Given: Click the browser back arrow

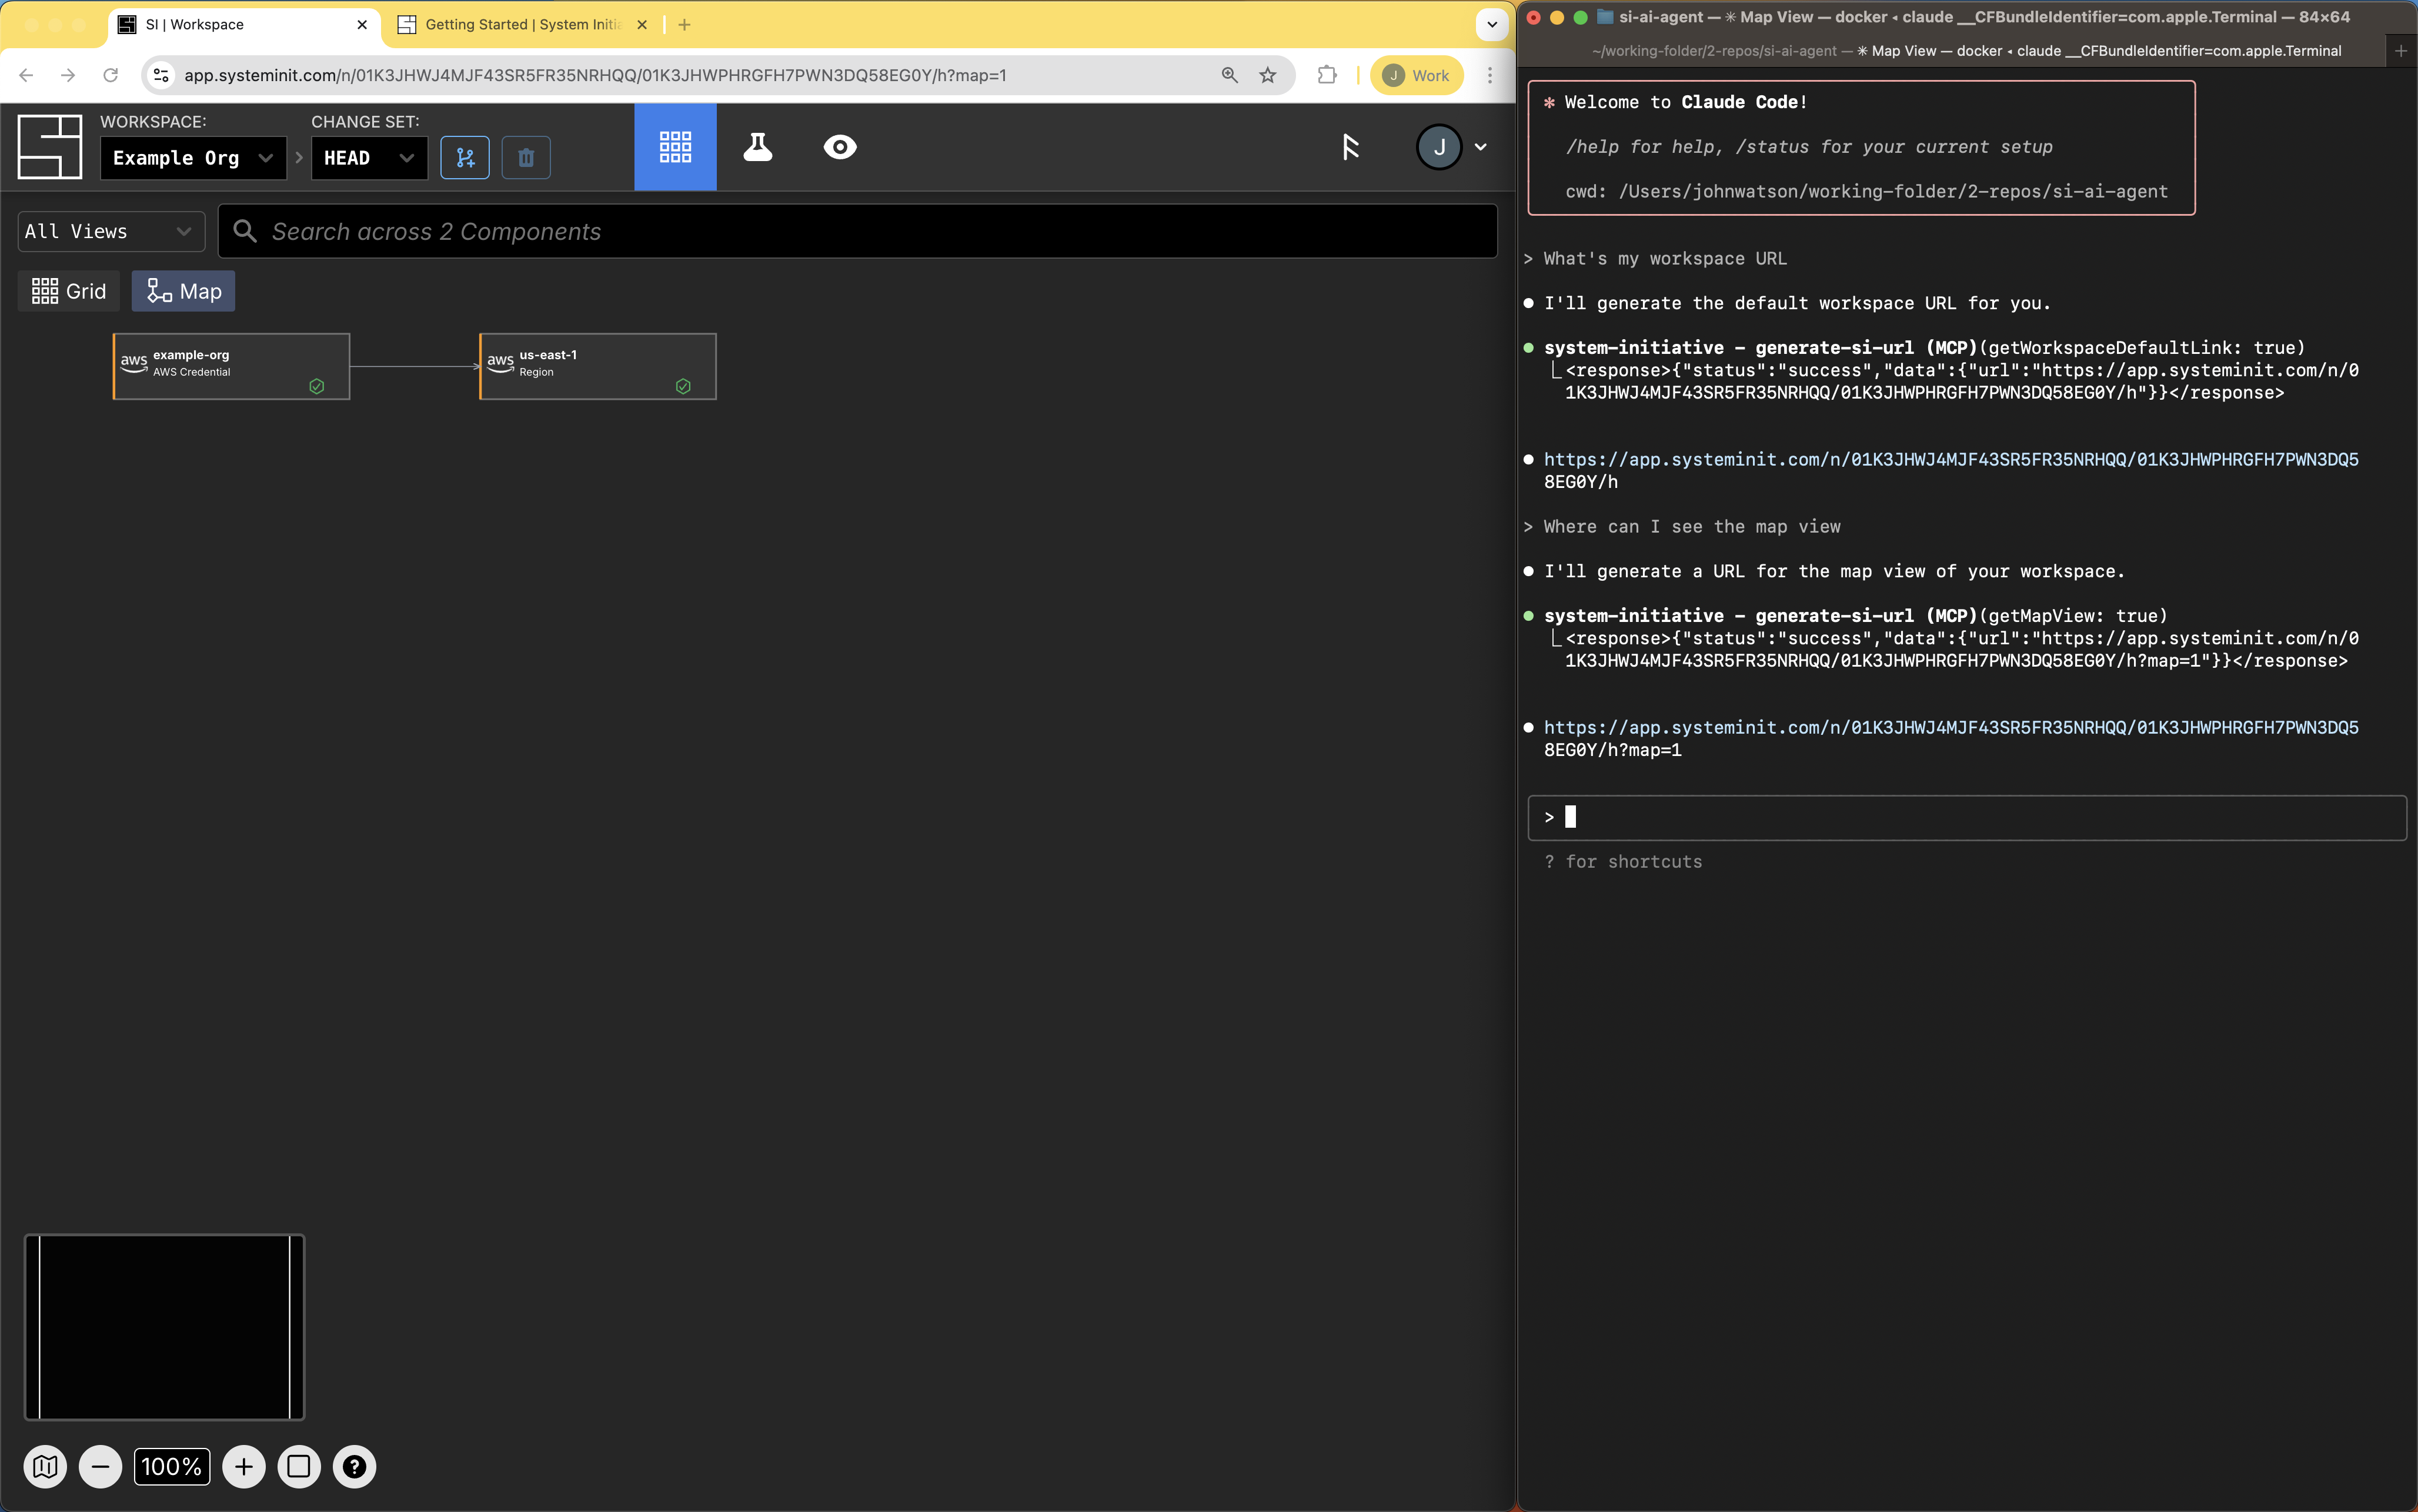Looking at the screenshot, I should point(26,75).
